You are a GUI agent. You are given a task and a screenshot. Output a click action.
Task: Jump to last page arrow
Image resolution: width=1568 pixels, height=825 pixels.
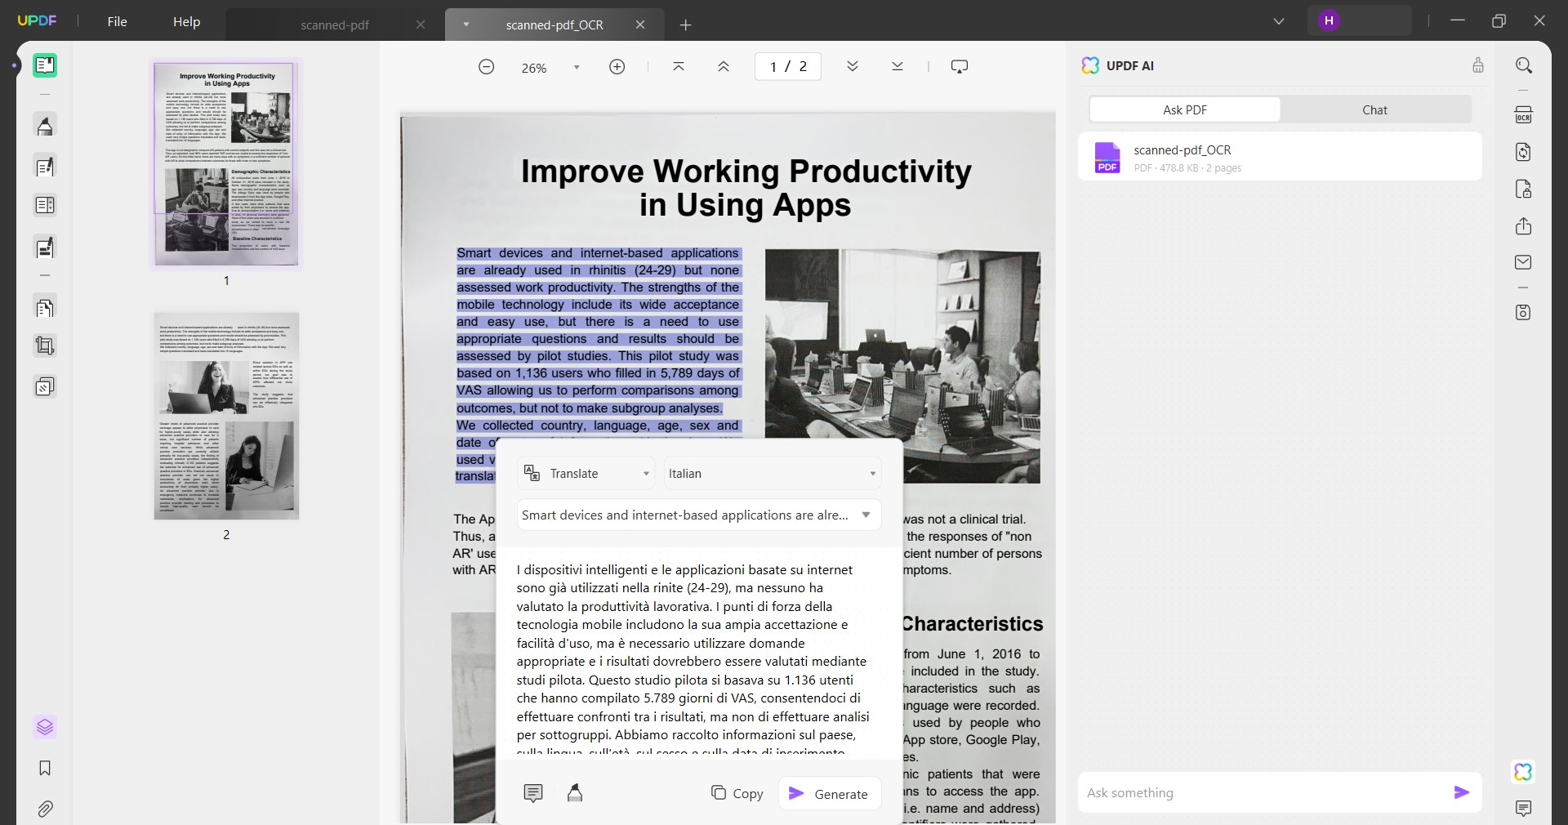[x=898, y=67]
